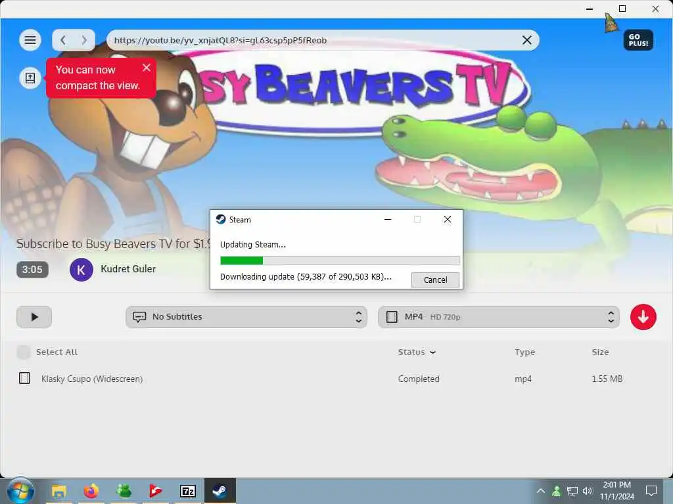Image resolution: width=673 pixels, height=504 pixels.
Task: Click the mp4 type cell
Action: click(x=523, y=379)
